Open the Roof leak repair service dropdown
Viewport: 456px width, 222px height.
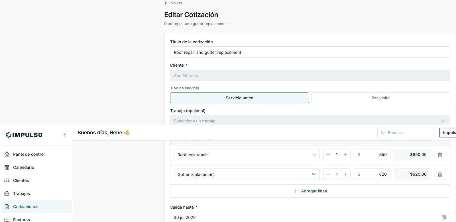pyautogui.click(x=247, y=155)
